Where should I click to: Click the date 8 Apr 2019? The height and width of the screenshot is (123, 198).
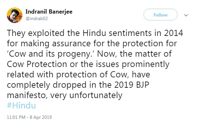point(41,117)
